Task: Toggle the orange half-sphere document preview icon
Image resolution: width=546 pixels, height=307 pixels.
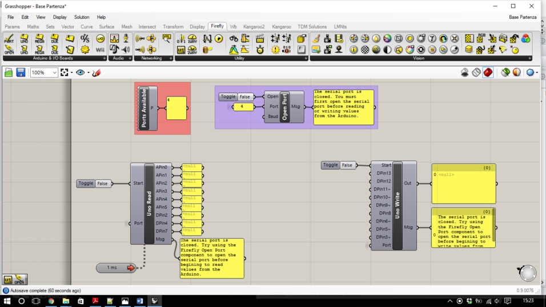Action: pos(517,72)
